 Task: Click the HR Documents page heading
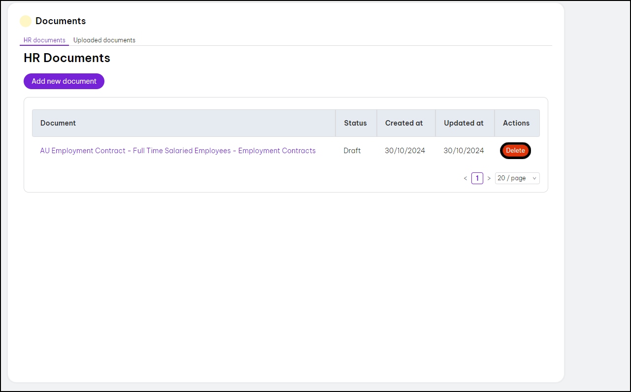(x=67, y=58)
